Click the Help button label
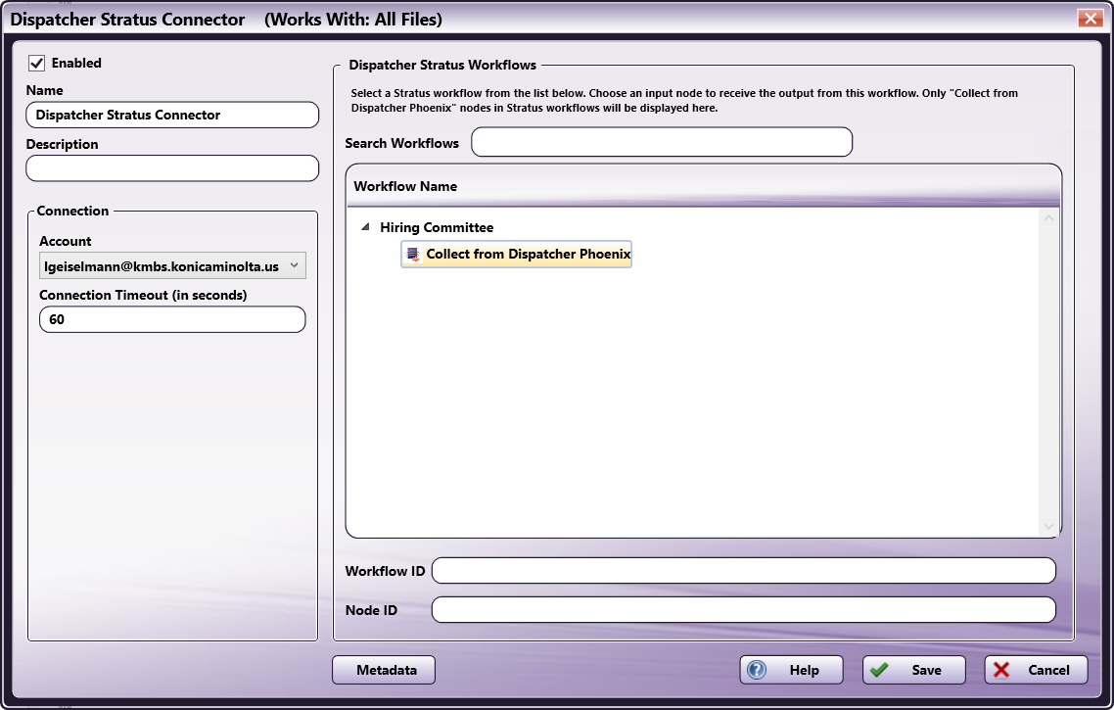This screenshot has height=710, width=1114. pyautogui.click(x=805, y=670)
